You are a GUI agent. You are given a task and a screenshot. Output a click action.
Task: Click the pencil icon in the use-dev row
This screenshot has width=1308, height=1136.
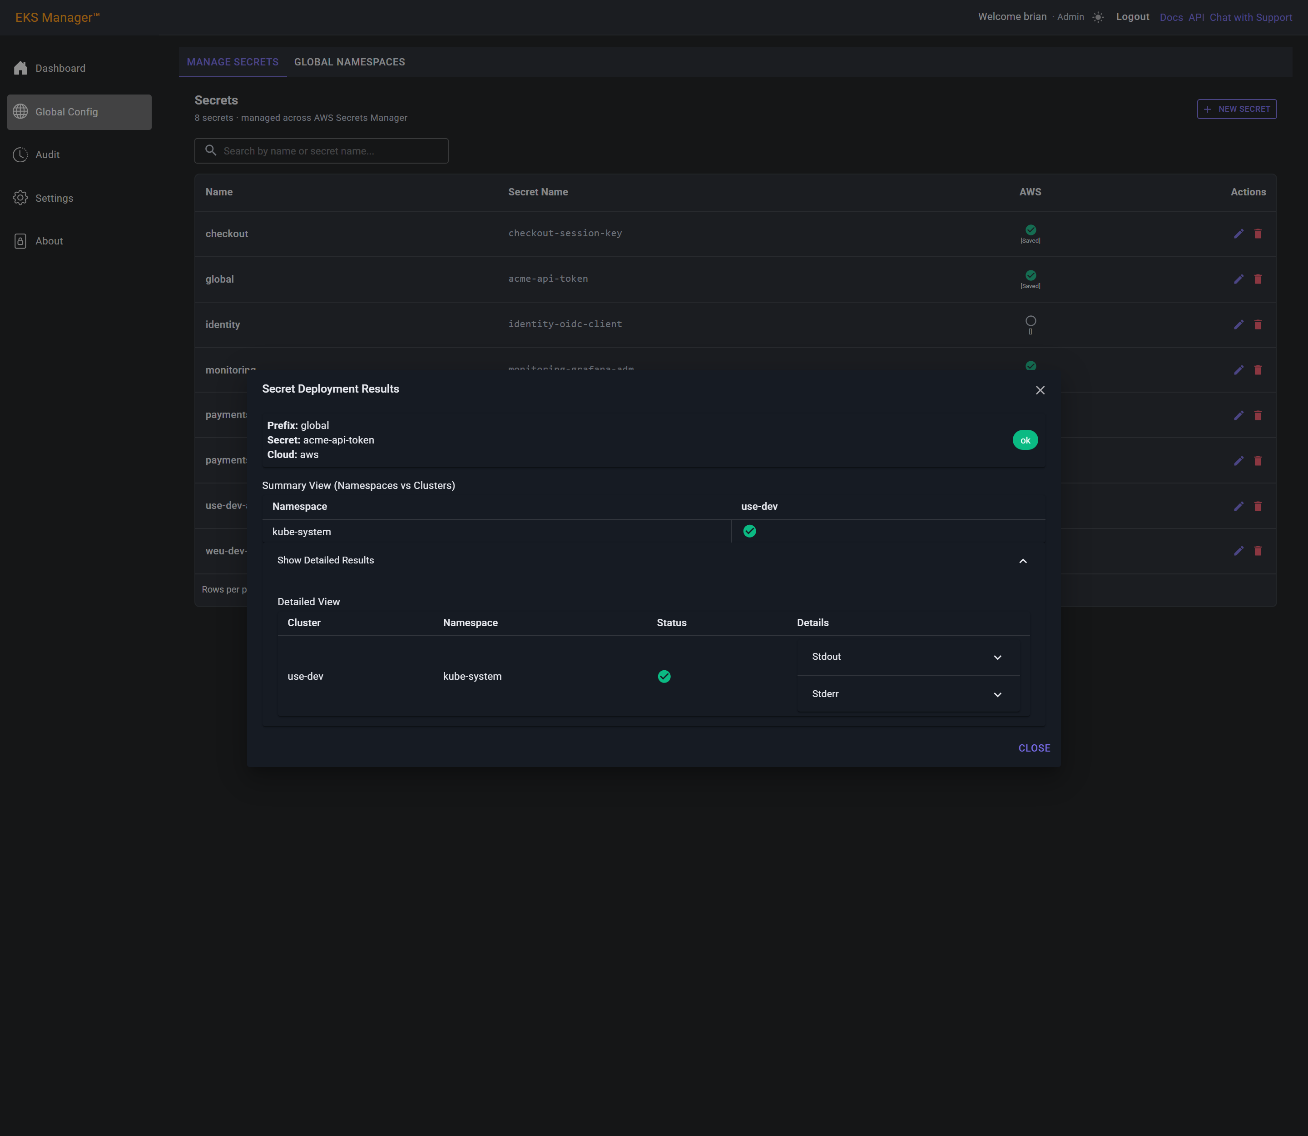1239,506
